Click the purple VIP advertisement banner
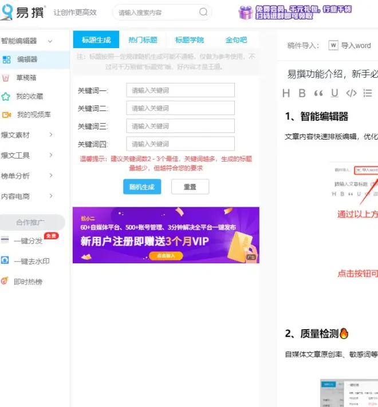The width and height of the screenshot is (378, 407). [166, 235]
